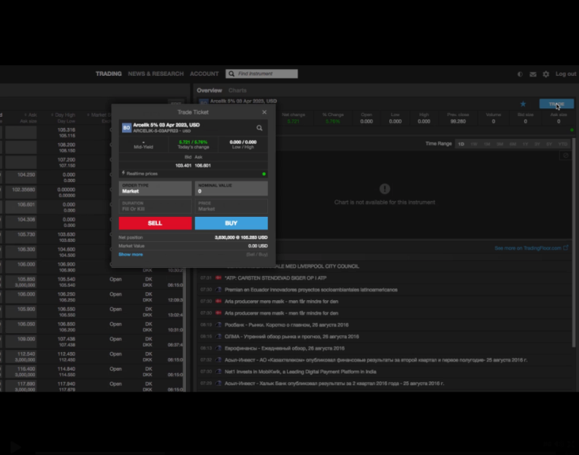Click the search magnifier in Trade Ticket

pyautogui.click(x=260, y=128)
